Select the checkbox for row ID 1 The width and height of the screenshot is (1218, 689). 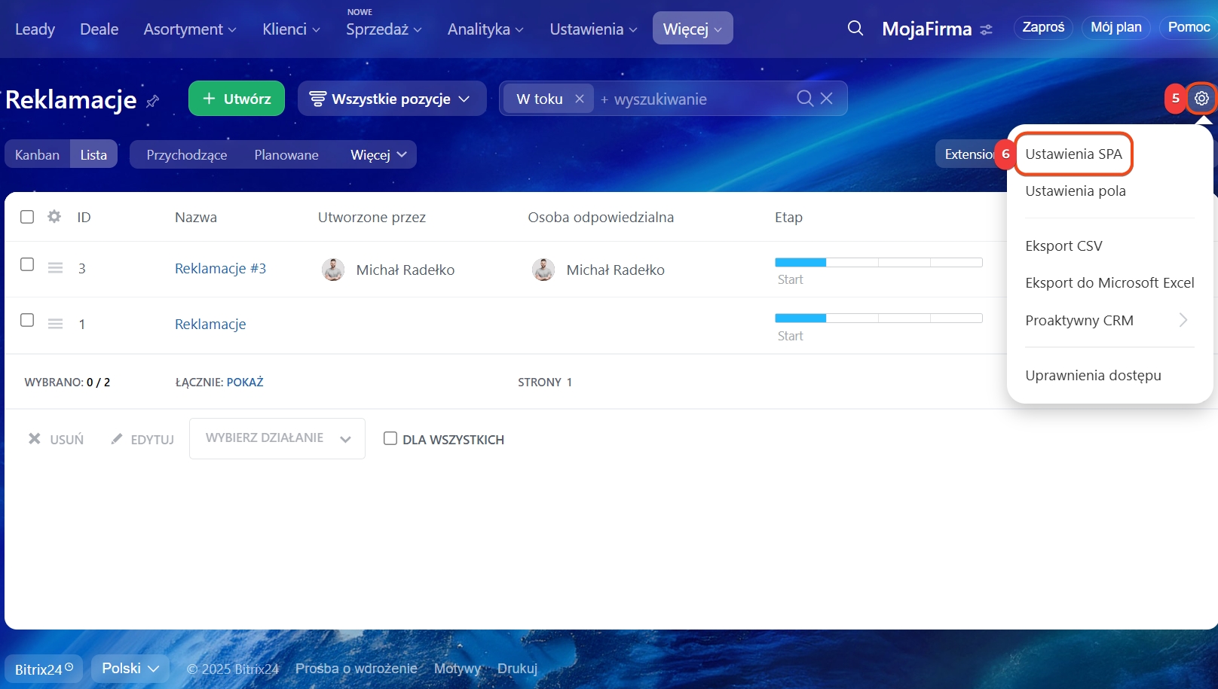click(x=27, y=320)
